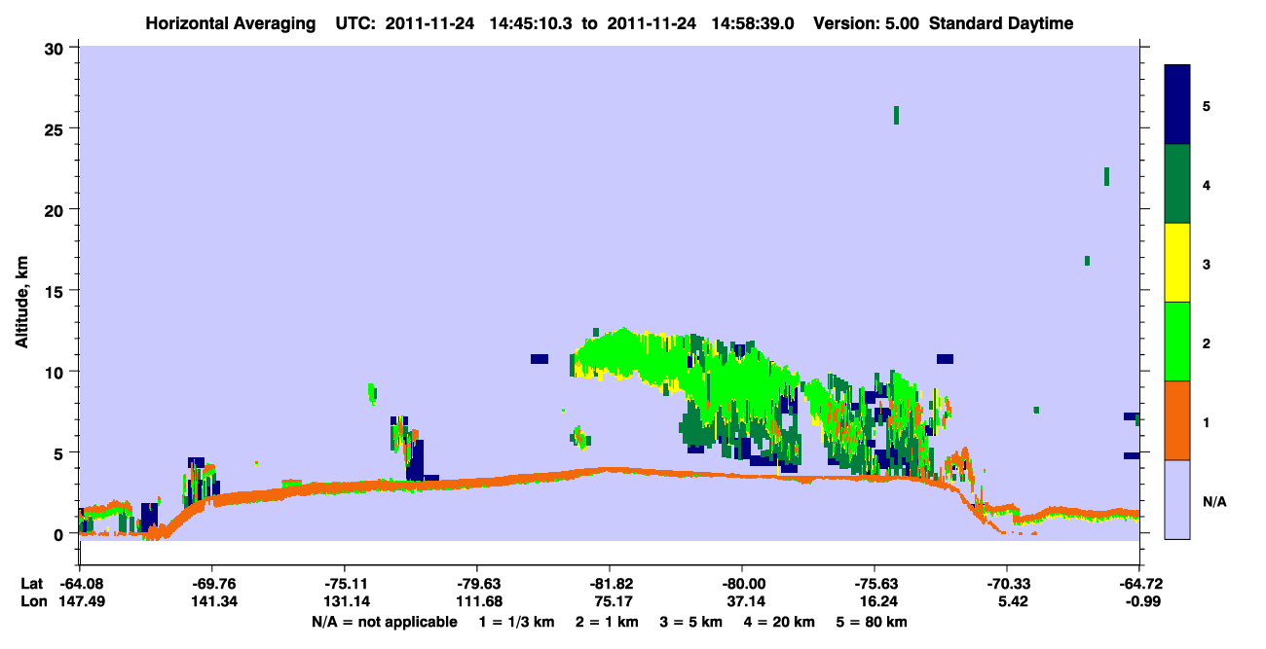Click the colorbar label 'N/A'
This screenshot has width=1266, height=649.
click(1213, 501)
